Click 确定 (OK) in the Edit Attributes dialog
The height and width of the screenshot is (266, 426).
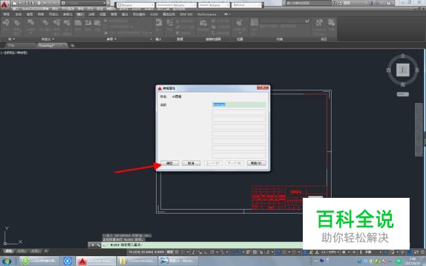(170, 163)
